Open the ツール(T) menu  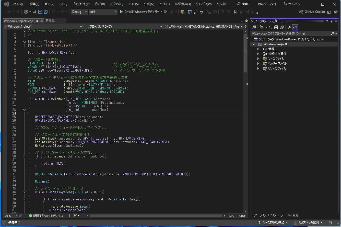[164, 4]
